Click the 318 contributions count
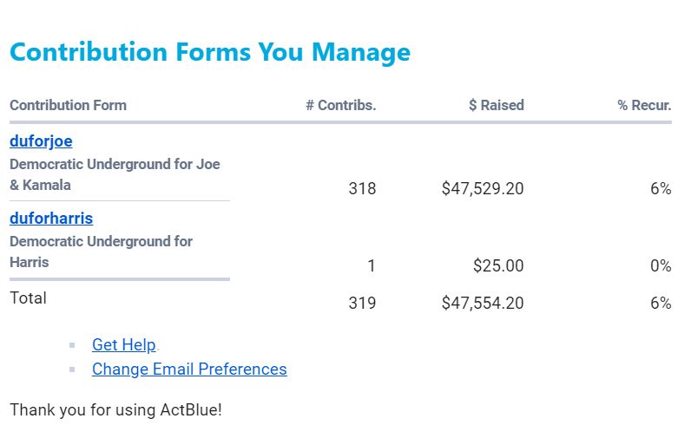This screenshot has width=678, height=425. click(362, 188)
